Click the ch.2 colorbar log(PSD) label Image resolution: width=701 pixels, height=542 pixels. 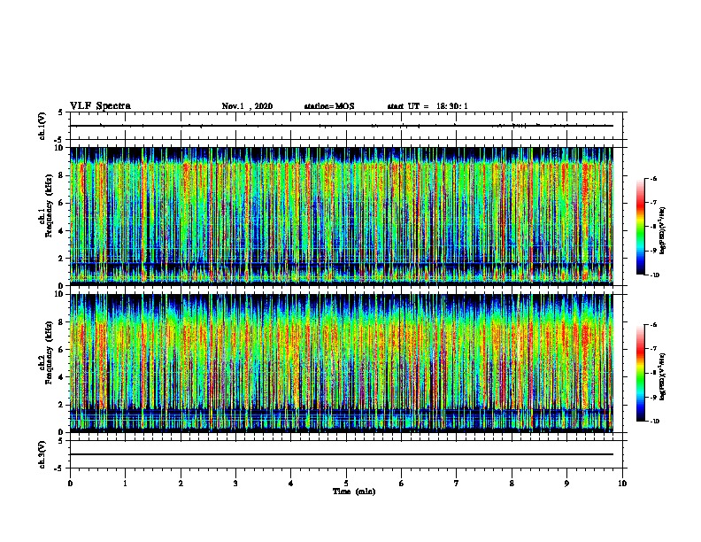coord(662,377)
